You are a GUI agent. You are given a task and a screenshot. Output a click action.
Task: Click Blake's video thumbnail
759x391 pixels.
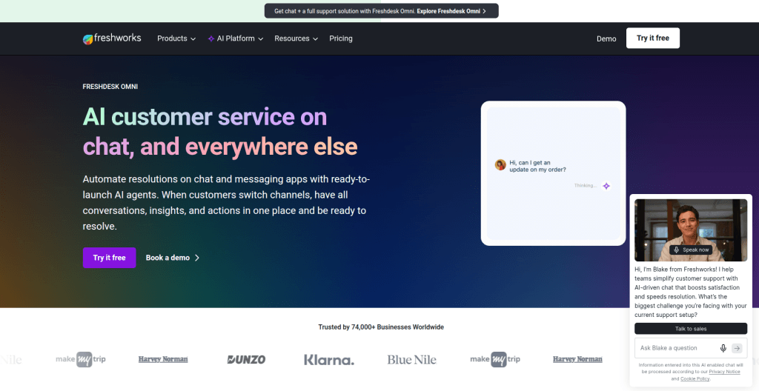pyautogui.click(x=691, y=230)
